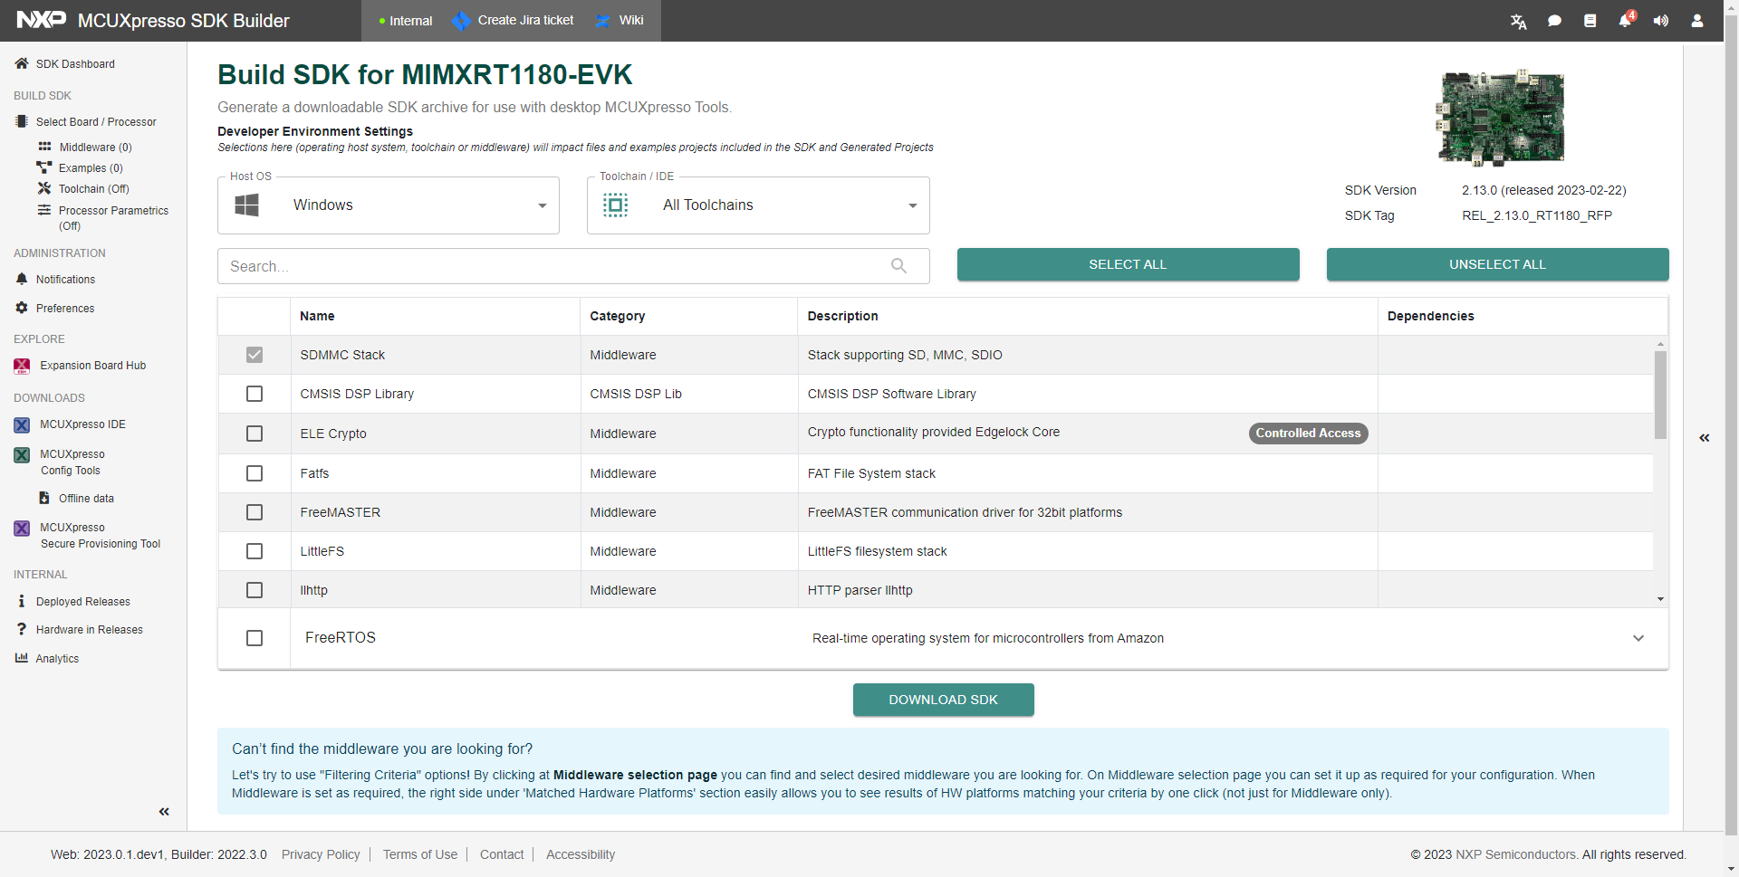
Task: Click the DOWNLOAD SDK button
Action: [x=943, y=700]
